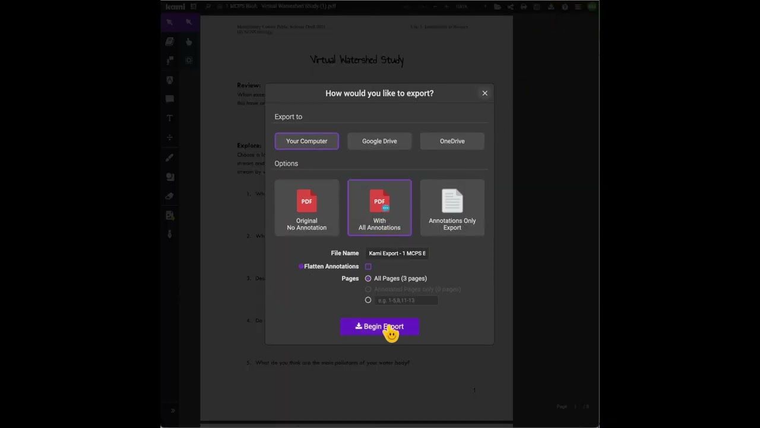Choose Google Drive as export destination
Screen dimensions: 760x428
pos(379,141)
